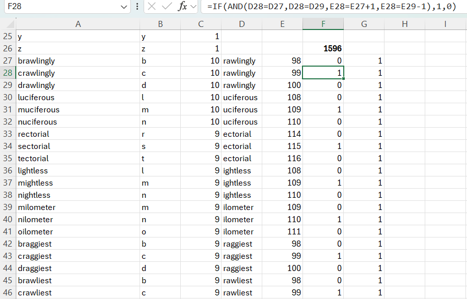467x299 pixels.
Task: Select column H header
Action: 405,24
